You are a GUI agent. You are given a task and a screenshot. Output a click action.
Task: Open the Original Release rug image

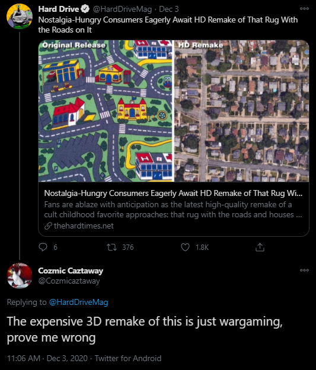click(x=106, y=111)
